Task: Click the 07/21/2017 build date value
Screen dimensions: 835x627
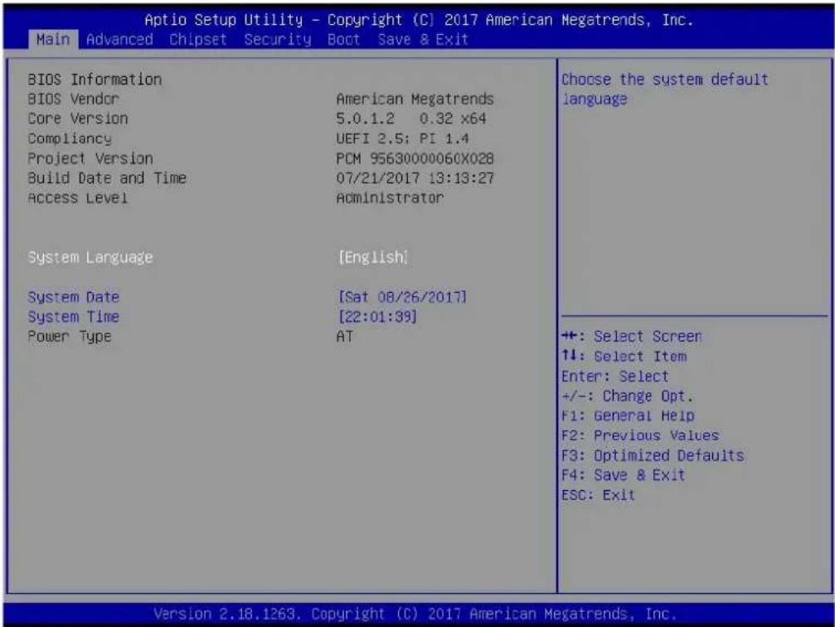Action: pyautogui.click(x=415, y=178)
